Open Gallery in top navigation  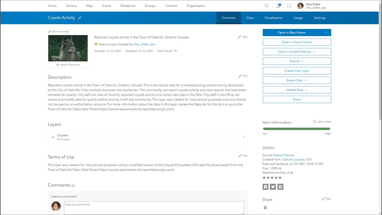click(x=71, y=6)
